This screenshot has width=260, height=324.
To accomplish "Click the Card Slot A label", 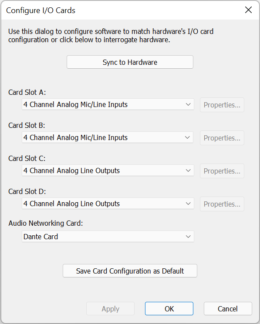I will pyautogui.click(x=27, y=92).
